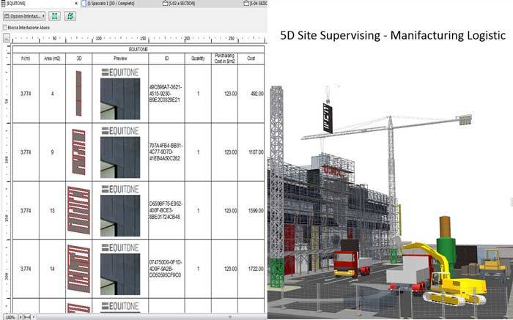Open the S-02 a SECTION tab
Image resolution: width=513 pixels, height=320 pixels.
[179, 3]
